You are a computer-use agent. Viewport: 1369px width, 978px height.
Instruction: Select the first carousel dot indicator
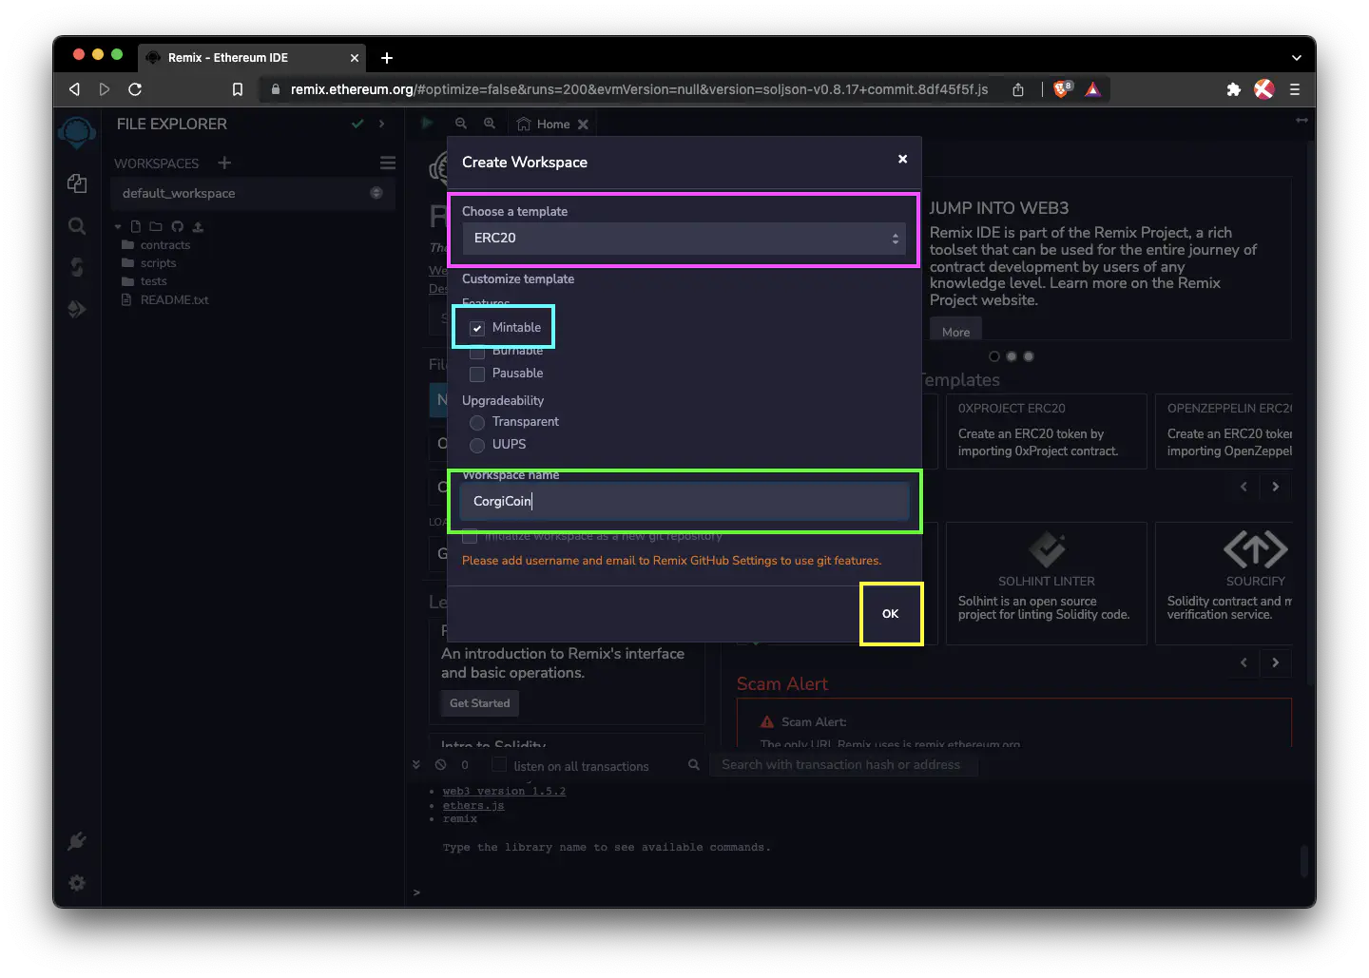pyautogui.click(x=994, y=356)
